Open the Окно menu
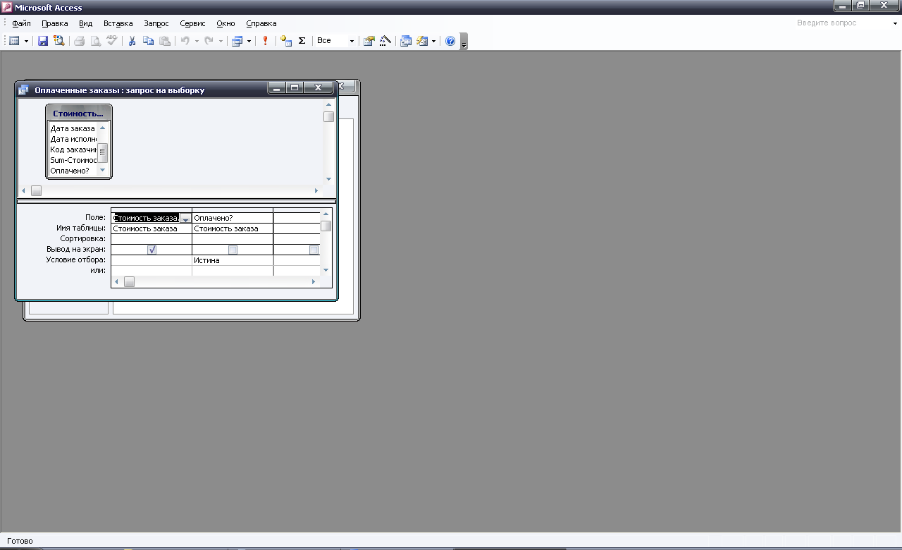The width and height of the screenshot is (902, 550). pos(225,23)
